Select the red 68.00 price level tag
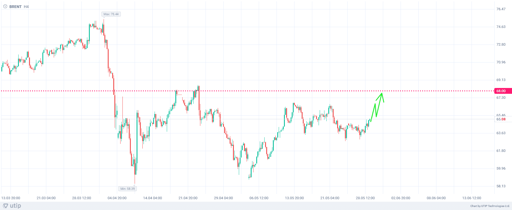 501,91
